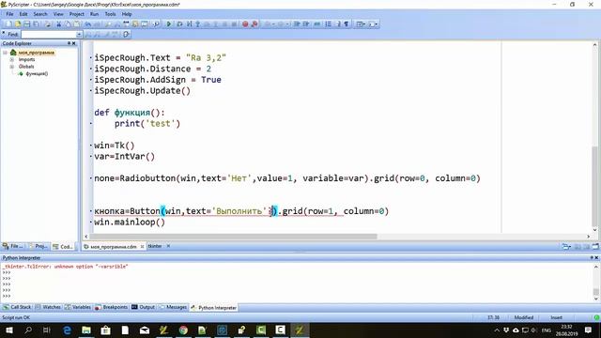This screenshot has width=601, height=338.
Task: Click the Debug toolbar icon
Action: [x=179, y=24]
